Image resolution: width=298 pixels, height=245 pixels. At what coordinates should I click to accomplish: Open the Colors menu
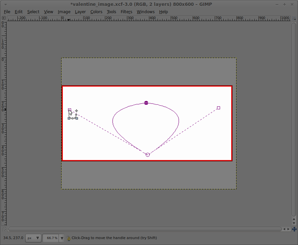coord(96,12)
